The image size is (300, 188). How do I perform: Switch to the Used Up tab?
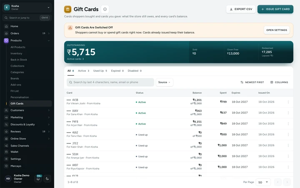[x=100, y=71]
